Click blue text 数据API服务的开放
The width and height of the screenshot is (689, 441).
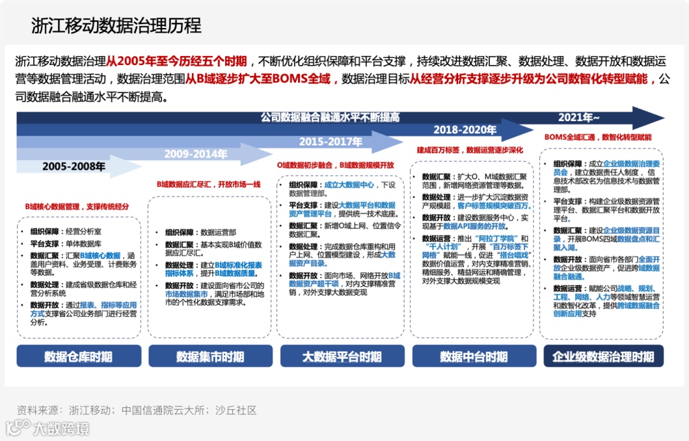click(x=475, y=226)
